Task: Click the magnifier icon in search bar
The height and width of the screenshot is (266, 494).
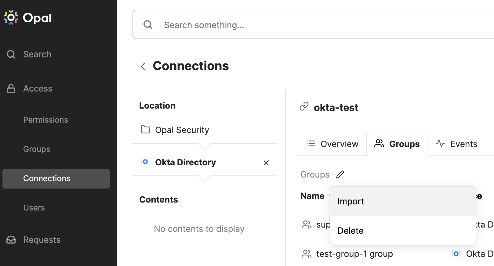Action: click(x=148, y=24)
